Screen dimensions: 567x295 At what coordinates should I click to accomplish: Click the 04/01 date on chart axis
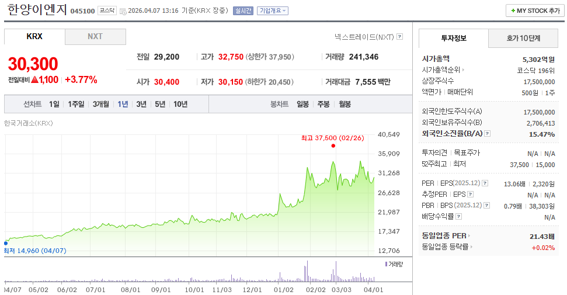click(373, 290)
